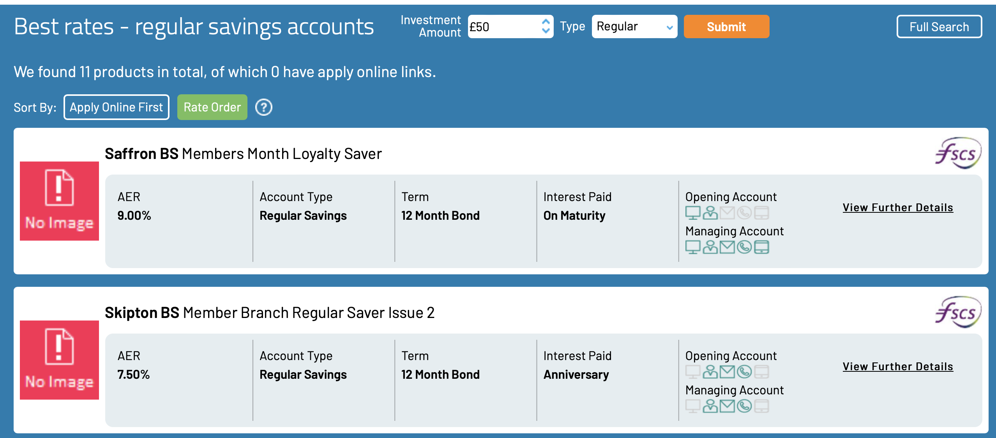Click the Saffron BS opening account branch icon
This screenshot has width=996, height=438.
click(x=710, y=213)
